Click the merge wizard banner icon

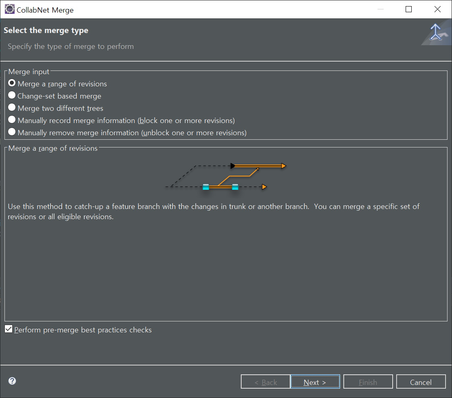(x=436, y=33)
